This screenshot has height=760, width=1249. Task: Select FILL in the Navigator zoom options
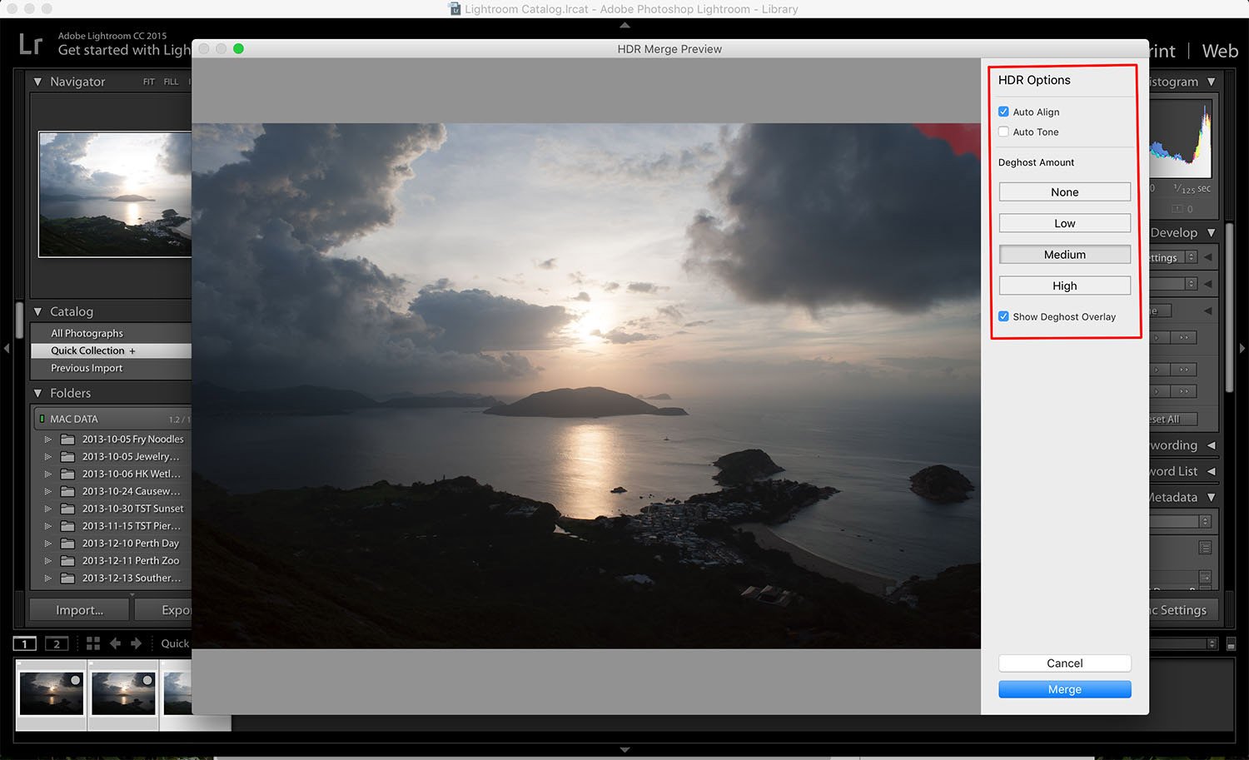click(171, 81)
